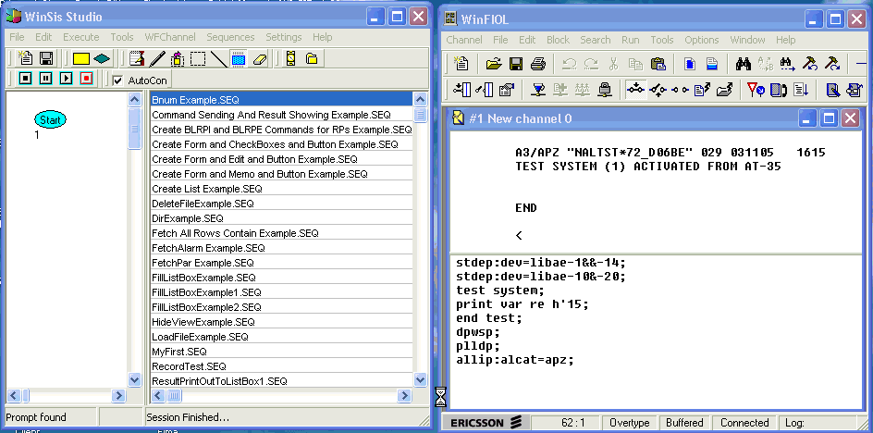Choose the pencil draw tool
This screenshot has height=433, width=873.
tap(157, 58)
